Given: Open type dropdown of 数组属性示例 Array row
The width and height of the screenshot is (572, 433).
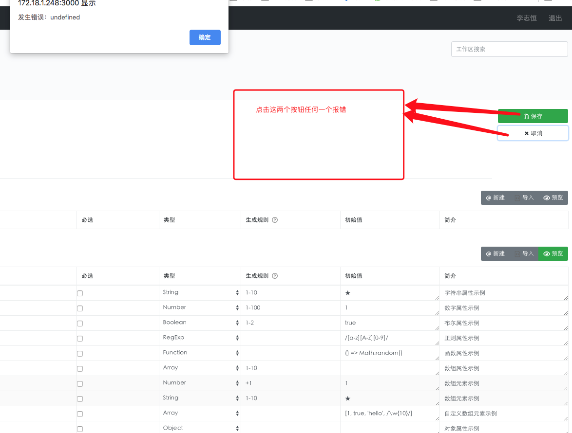Looking at the screenshot, I should point(200,368).
